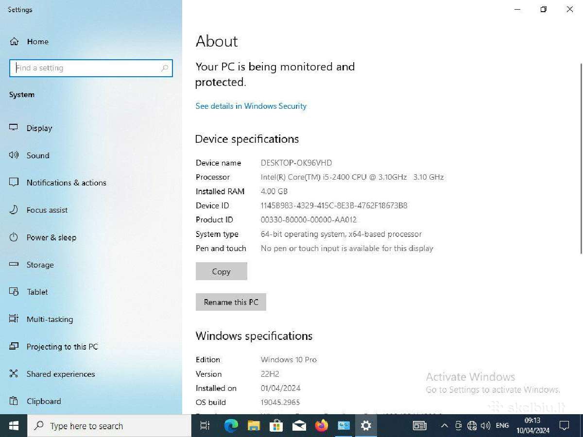This screenshot has height=437, width=583.
Task: Click the No pen or touch input text
Action: pos(347,248)
